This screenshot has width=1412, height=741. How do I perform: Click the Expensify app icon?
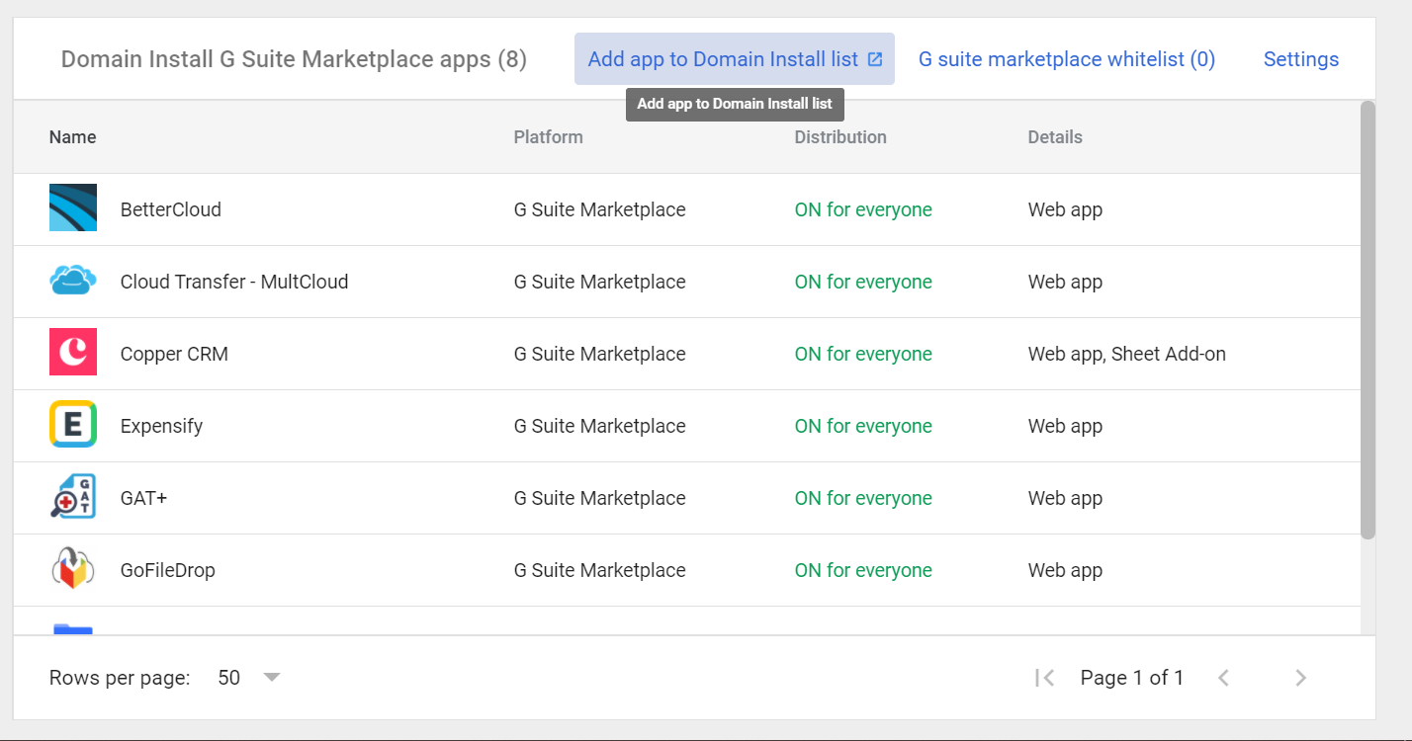click(73, 424)
